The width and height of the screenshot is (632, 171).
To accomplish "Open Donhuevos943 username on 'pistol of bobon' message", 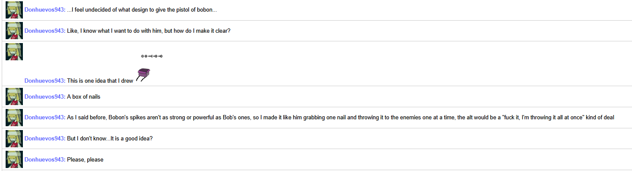I will point(45,10).
